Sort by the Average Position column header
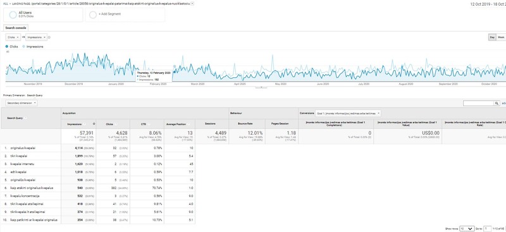Screen dimensions: 506x232 pos(176,124)
